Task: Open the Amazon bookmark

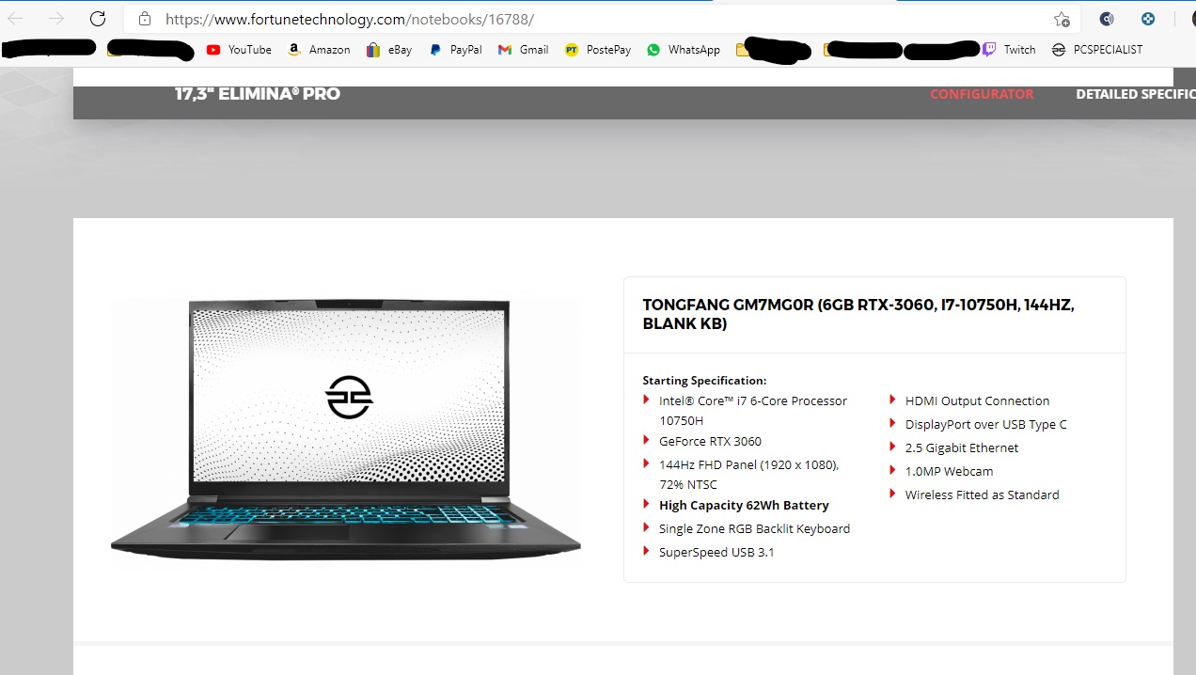Action: pos(319,50)
